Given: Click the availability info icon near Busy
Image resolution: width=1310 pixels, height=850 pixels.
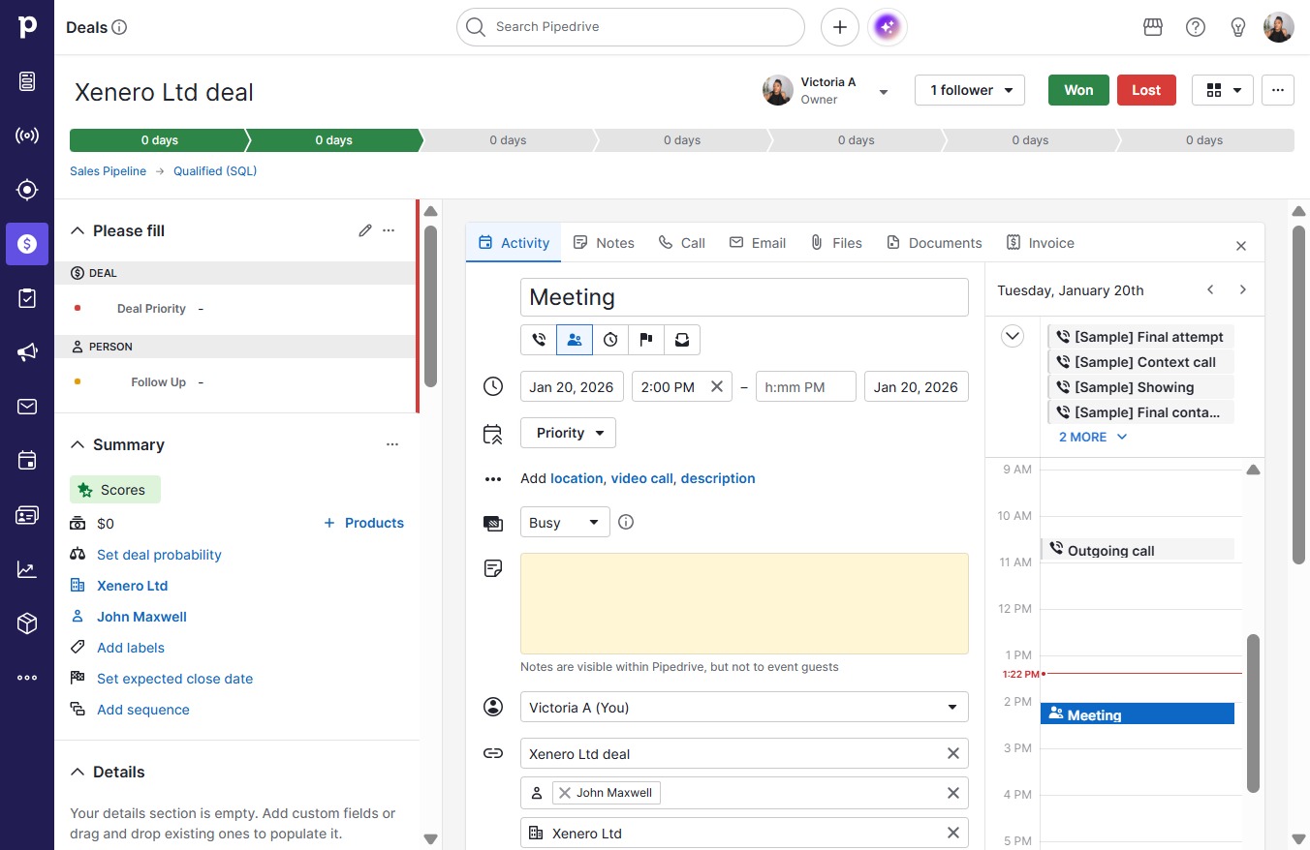Looking at the screenshot, I should [626, 522].
